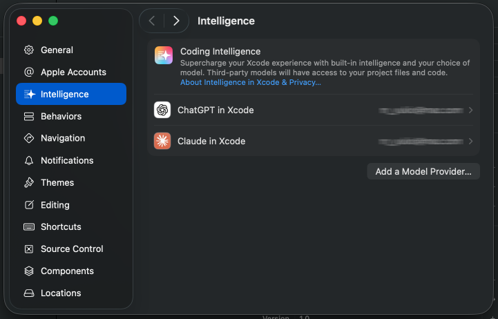This screenshot has height=319, width=498.
Task: Click the Source Control icon
Action: pyautogui.click(x=29, y=249)
